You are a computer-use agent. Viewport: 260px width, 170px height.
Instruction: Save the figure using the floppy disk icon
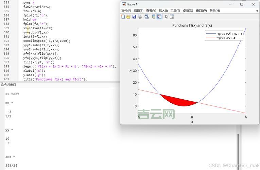pos(134,17)
